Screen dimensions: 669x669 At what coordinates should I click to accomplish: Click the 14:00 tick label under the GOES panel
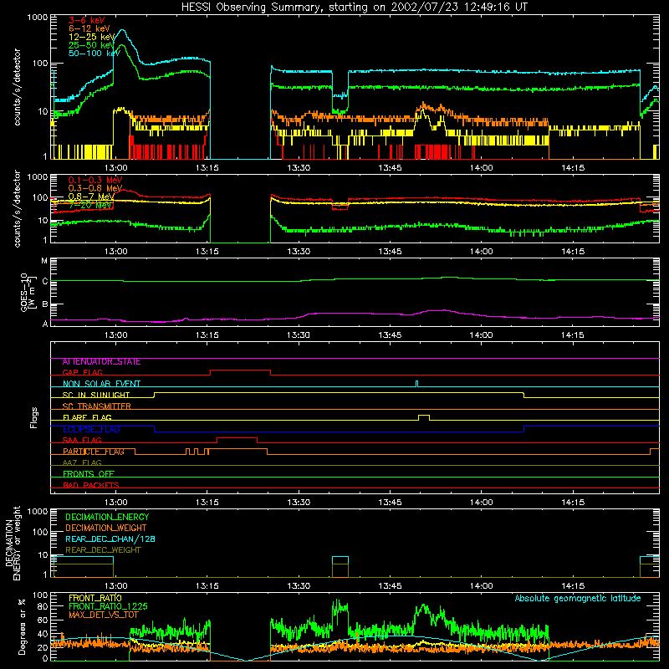[x=482, y=335]
